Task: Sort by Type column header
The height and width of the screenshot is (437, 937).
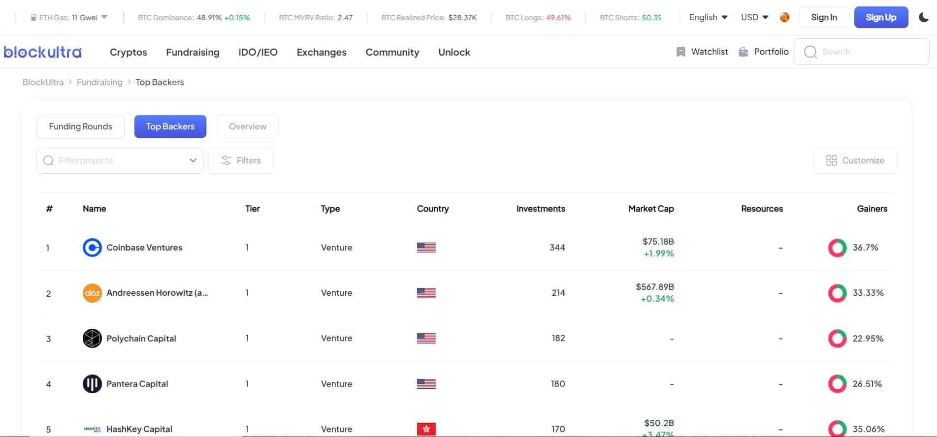Action: (x=330, y=209)
